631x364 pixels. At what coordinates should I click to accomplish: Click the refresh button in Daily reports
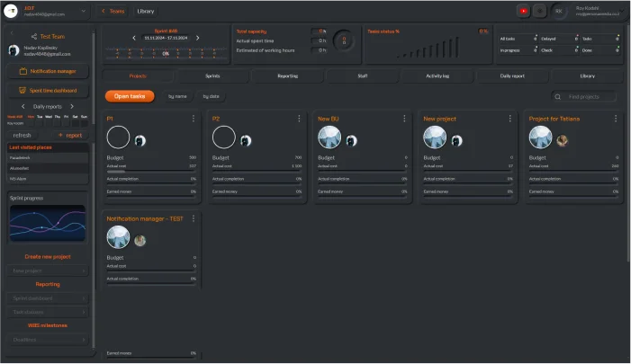coord(22,136)
